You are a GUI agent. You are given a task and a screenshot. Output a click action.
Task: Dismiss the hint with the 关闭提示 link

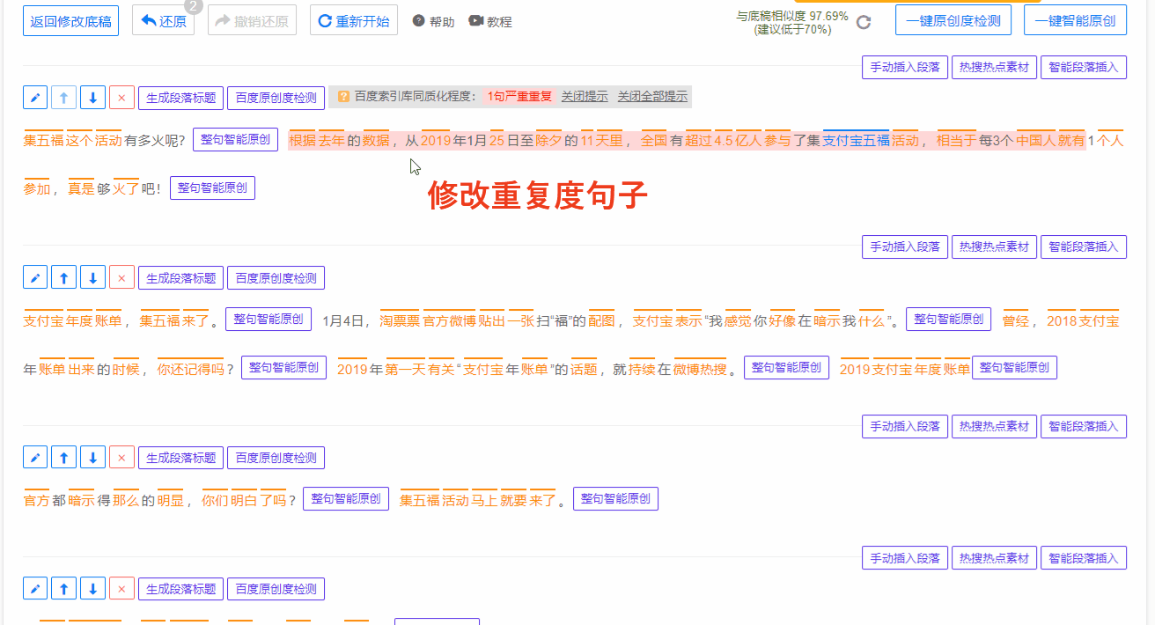(x=585, y=97)
